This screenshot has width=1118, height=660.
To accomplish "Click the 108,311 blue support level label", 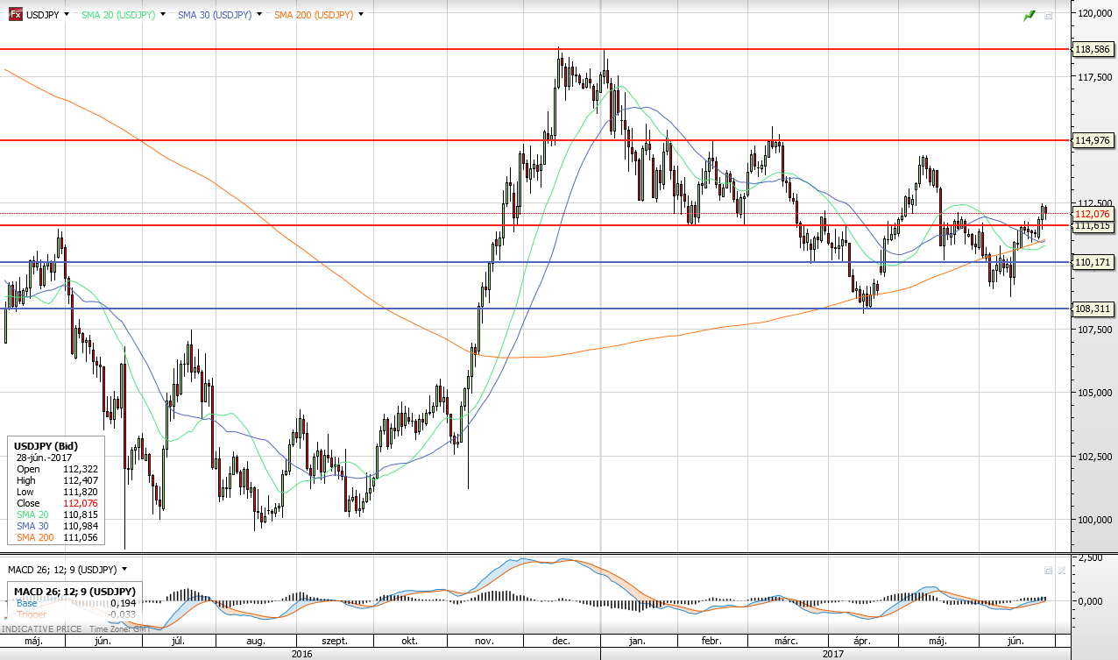I will coord(1093,309).
